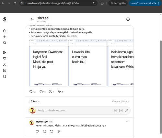
Task: Go to Home feed in sidebar
Action: pyautogui.click(x=5, y=31)
